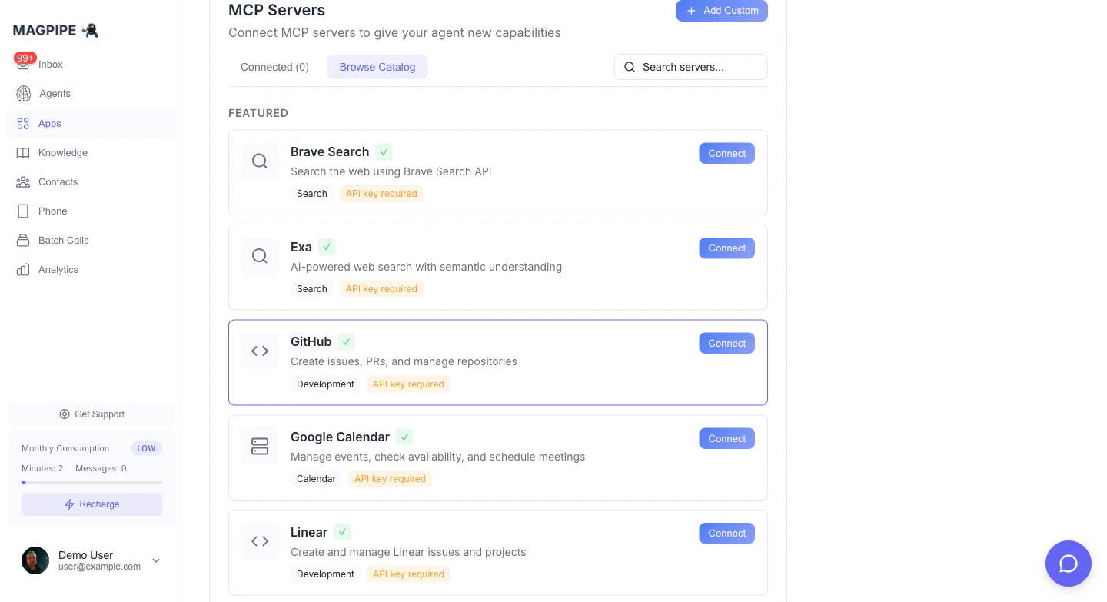Screen dimensions: 1107x602
Task: Select the Browse Catalog tab
Action: click(377, 67)
